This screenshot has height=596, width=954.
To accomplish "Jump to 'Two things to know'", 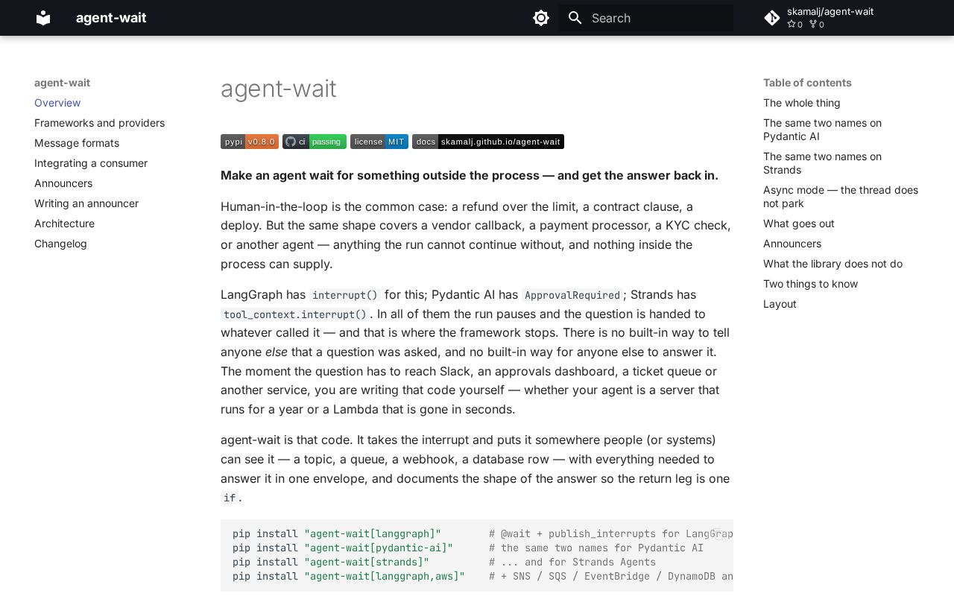I will [810, 284].
